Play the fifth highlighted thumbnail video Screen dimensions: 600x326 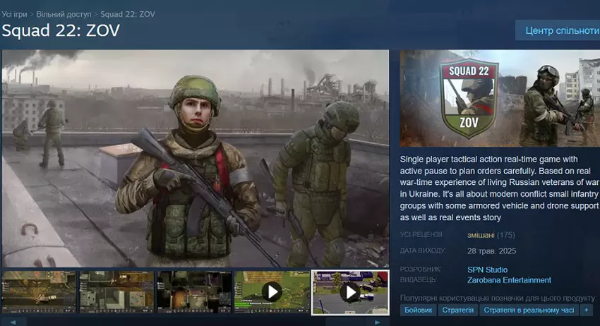click(x=350, y=291)
